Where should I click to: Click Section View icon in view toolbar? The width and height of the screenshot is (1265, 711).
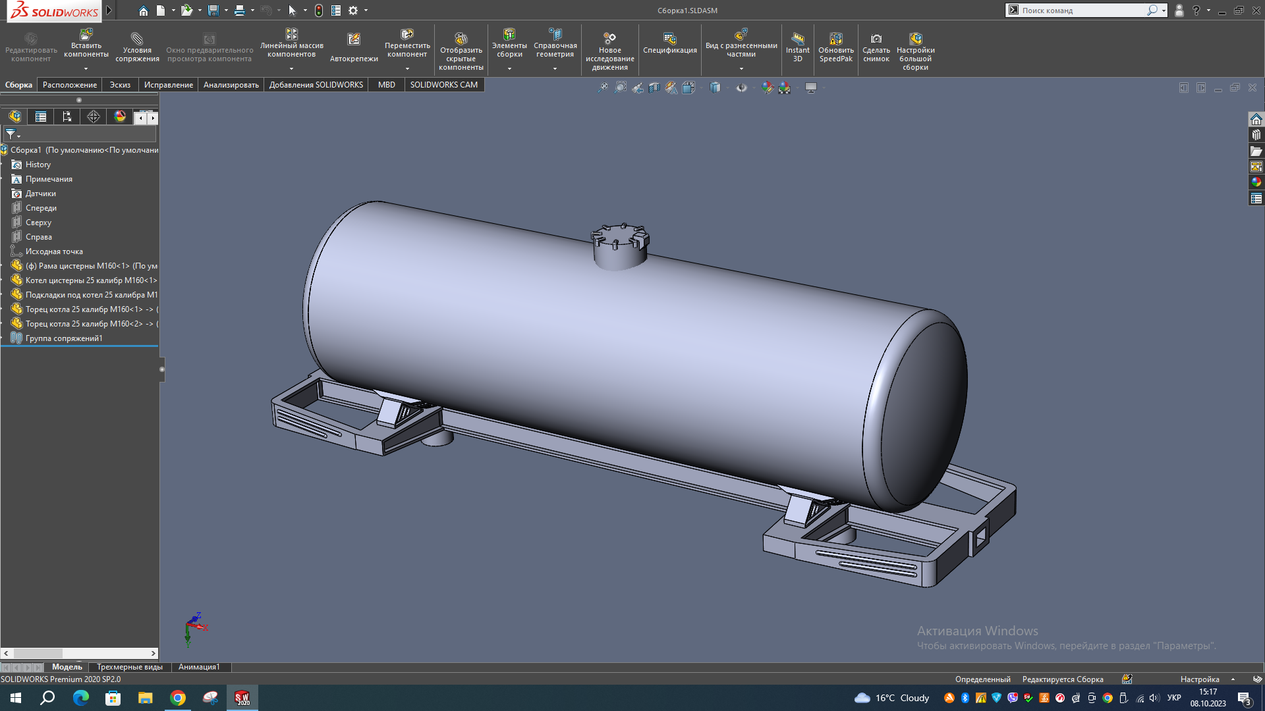pyautogui.click(x=654, y=88)
